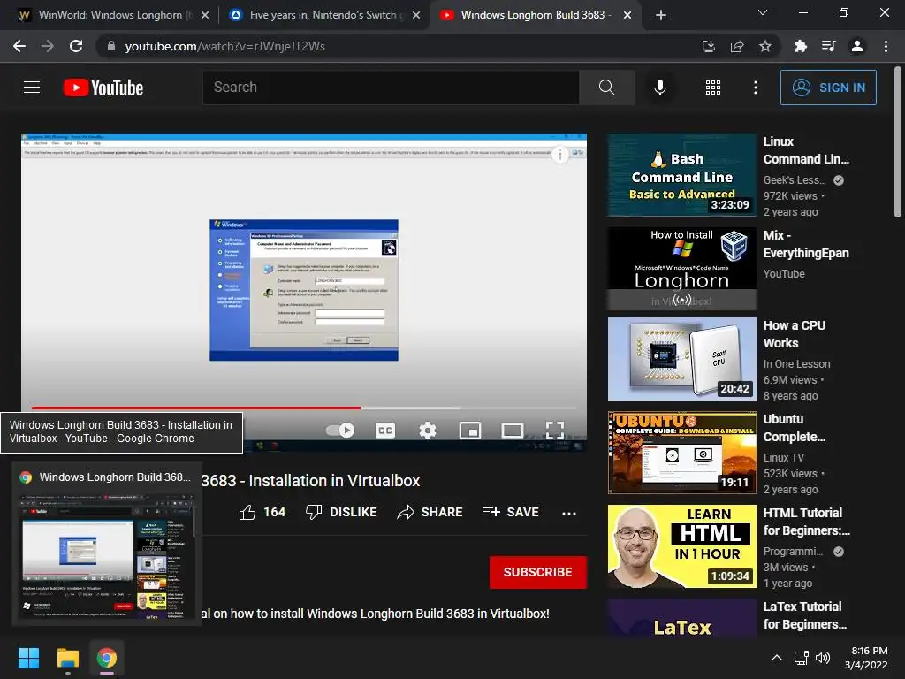
Task: Open Bash Command Line video thumbnail
Action: pos(681,175)
